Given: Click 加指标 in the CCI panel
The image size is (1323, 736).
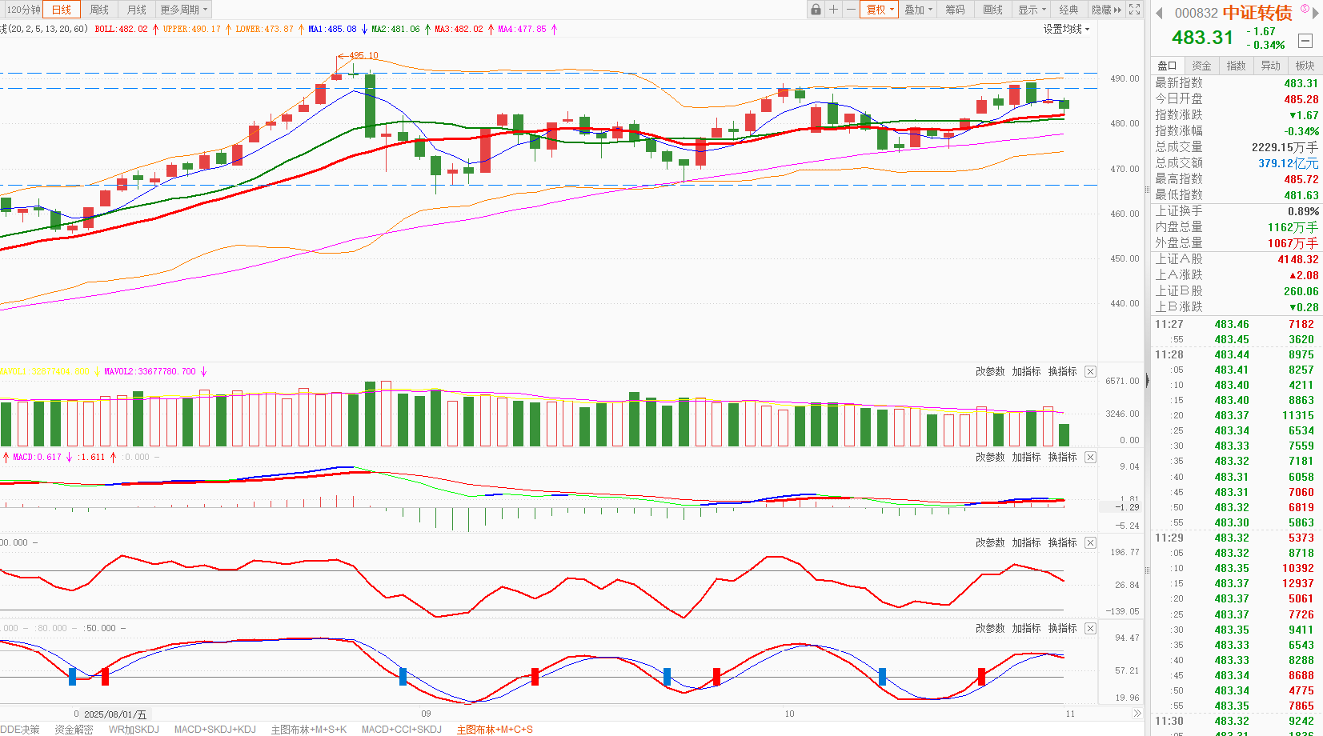Looking at the screenshot, I should click(x=1026, y=542).
